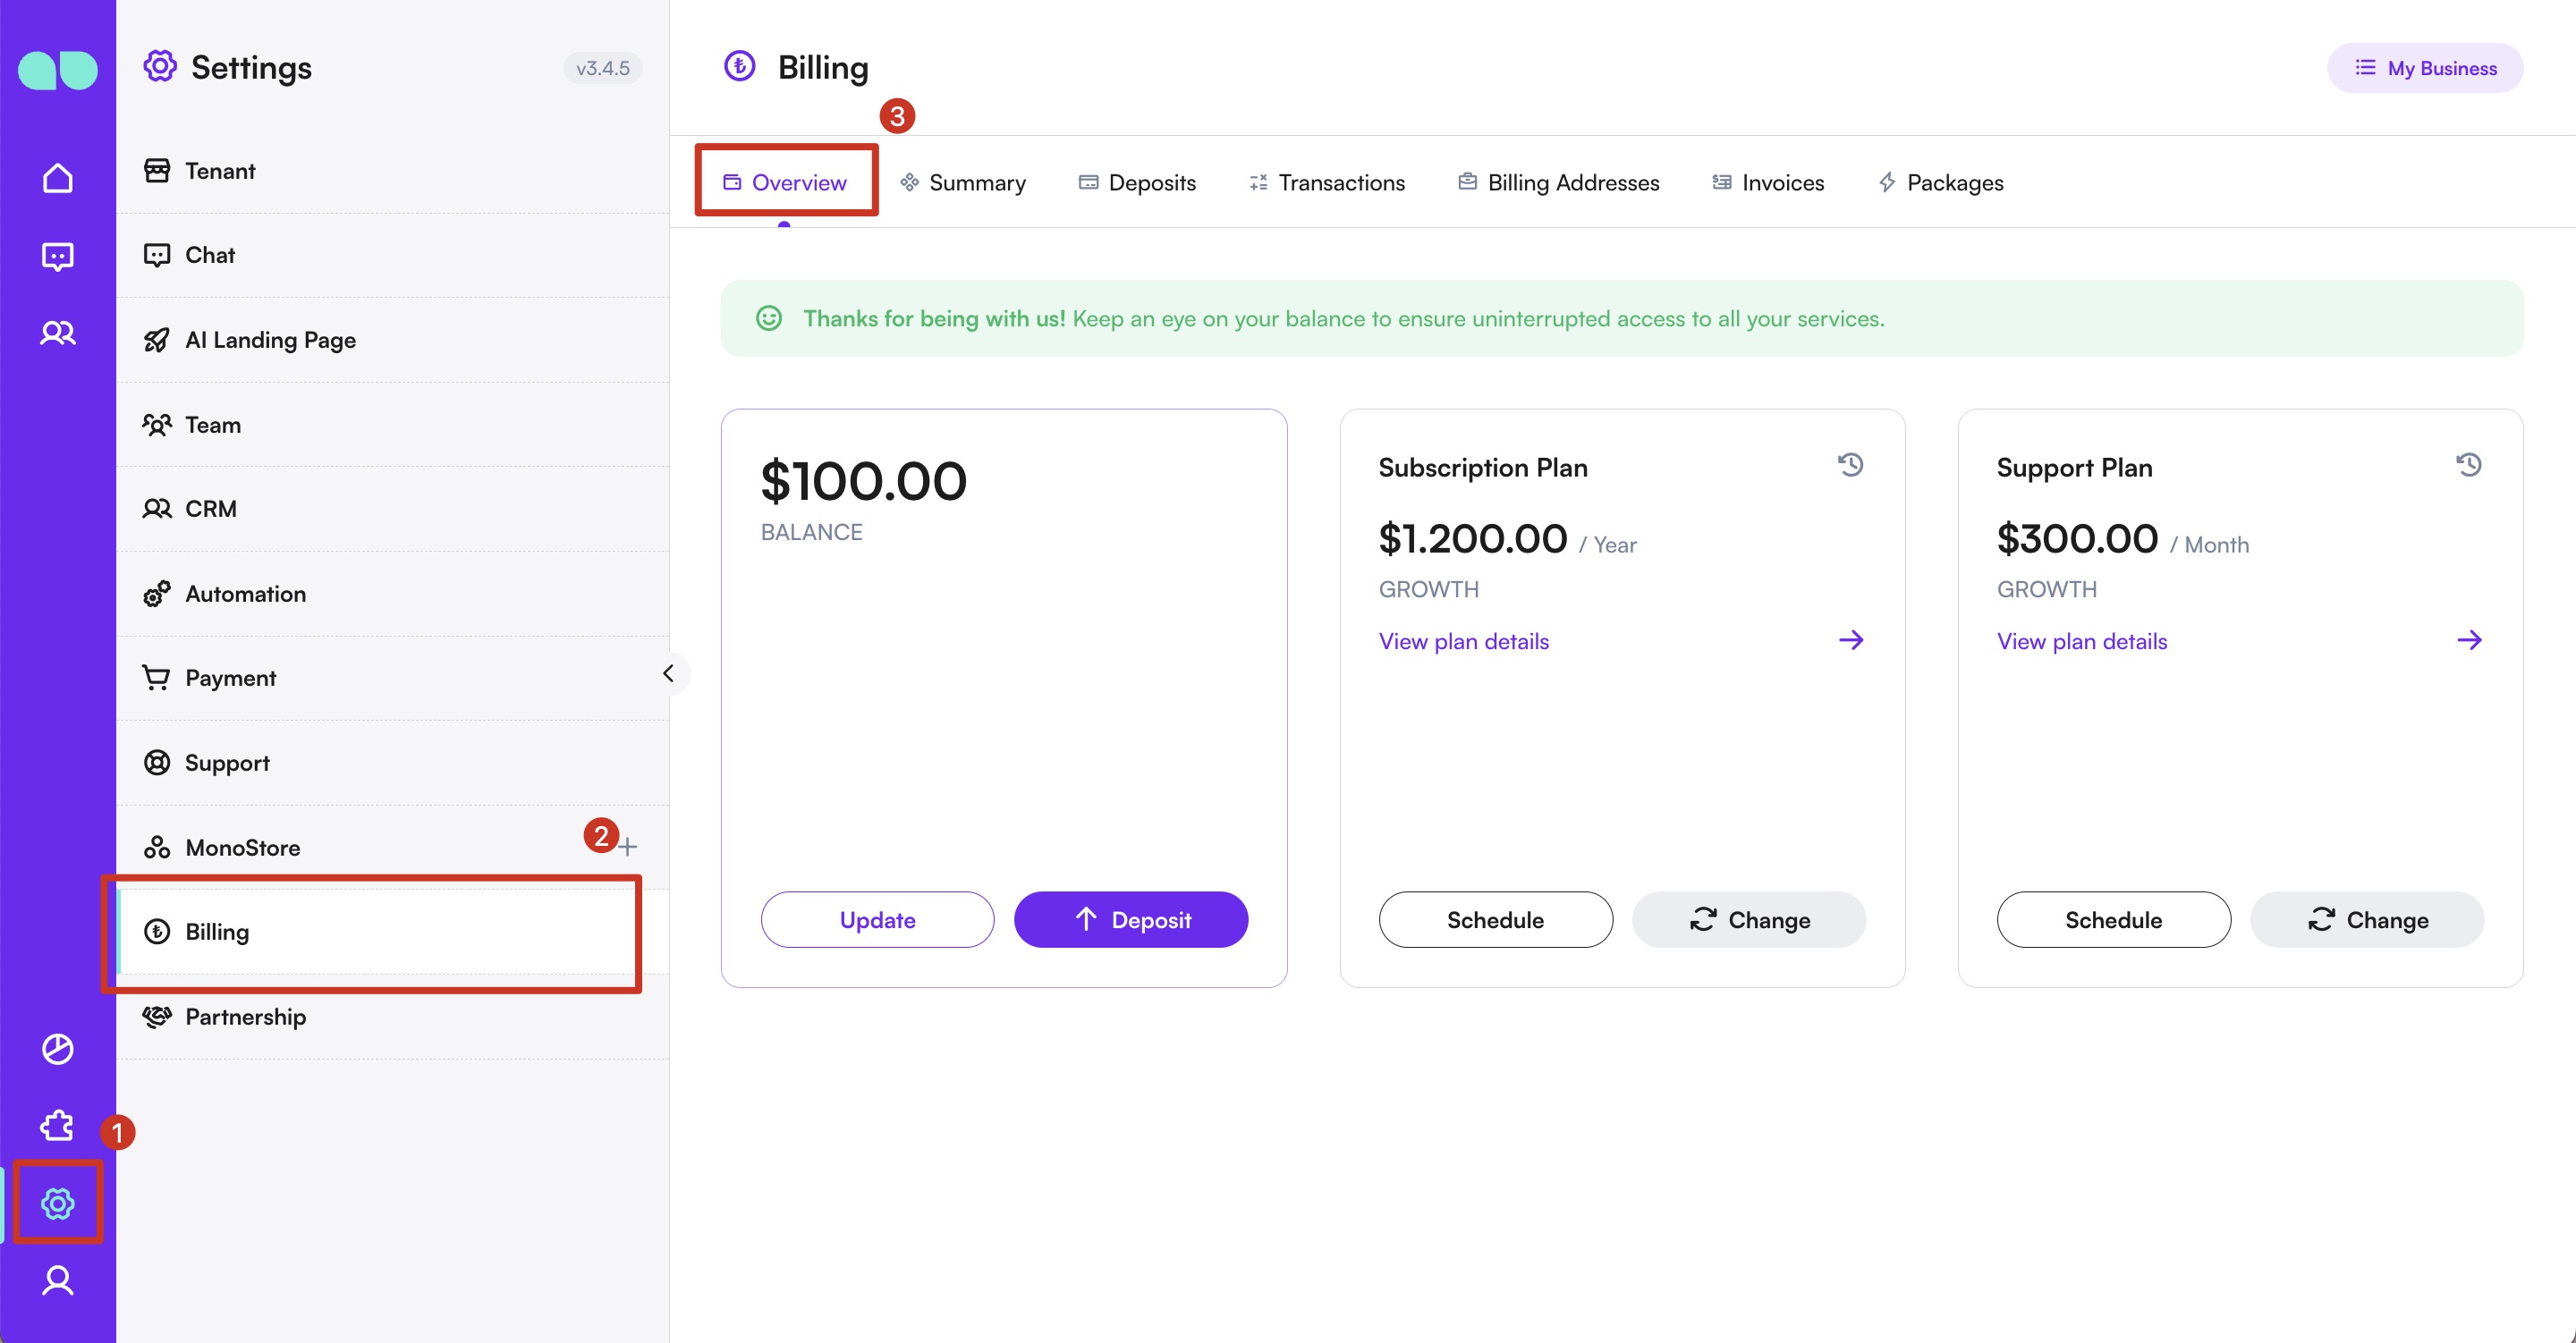Open the integrations puzzle piece icon

click(57, 1126)
